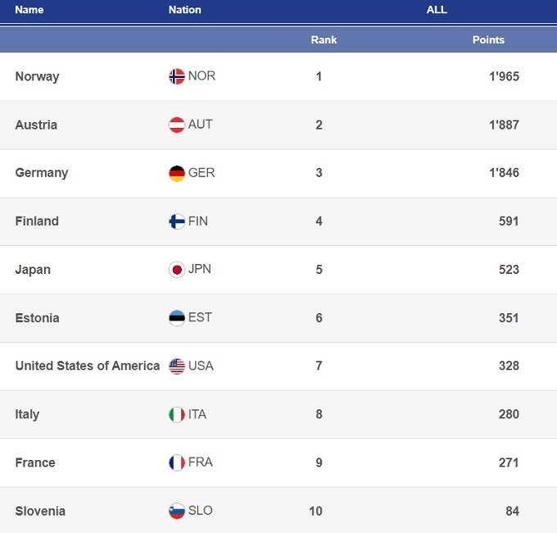The height and width of the screenshot is (533, 557).
Task: Click the Norway flag icon
Action: tap(177, 77)
